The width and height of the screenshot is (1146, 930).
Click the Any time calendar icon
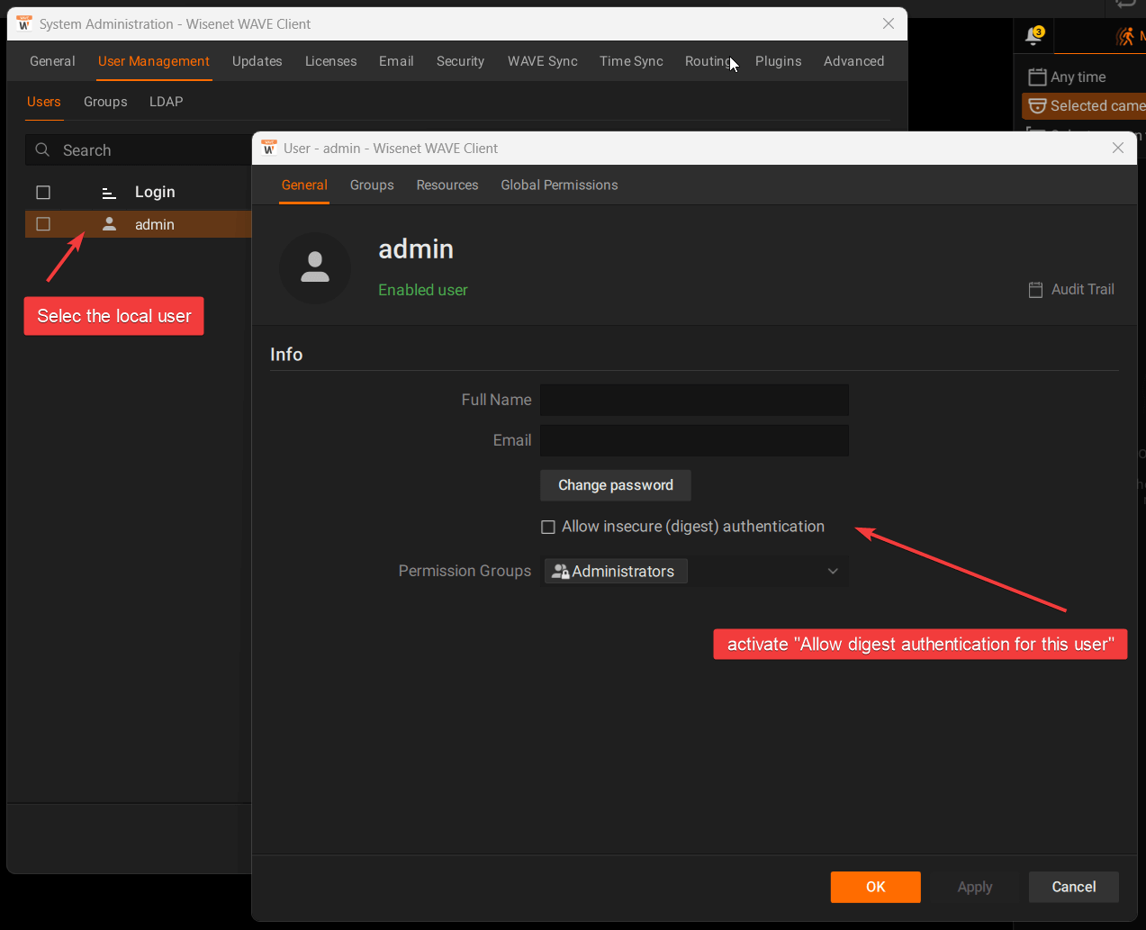coord(1037,77)
